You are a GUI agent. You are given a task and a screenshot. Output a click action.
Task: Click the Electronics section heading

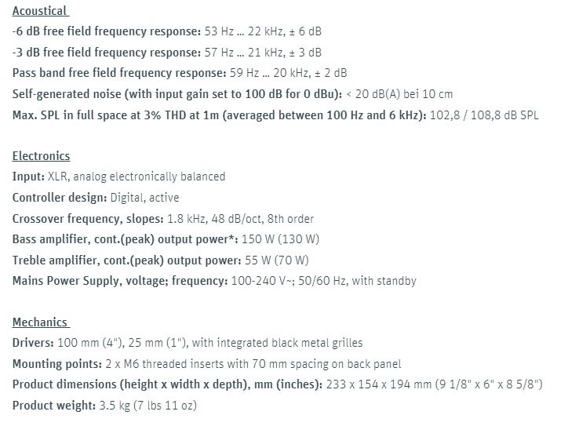(x=41, y=156)
